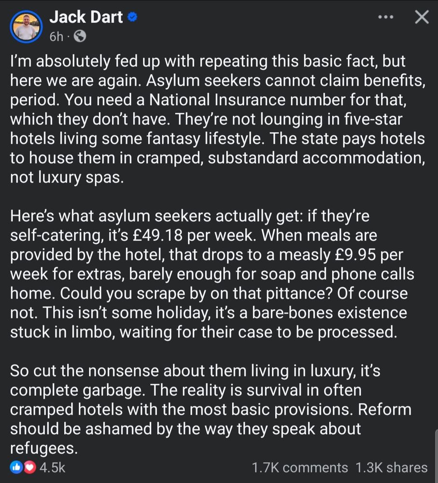View the 4.5k reactions list
Viewport: 438px width, 483px height.
(52, 467)
